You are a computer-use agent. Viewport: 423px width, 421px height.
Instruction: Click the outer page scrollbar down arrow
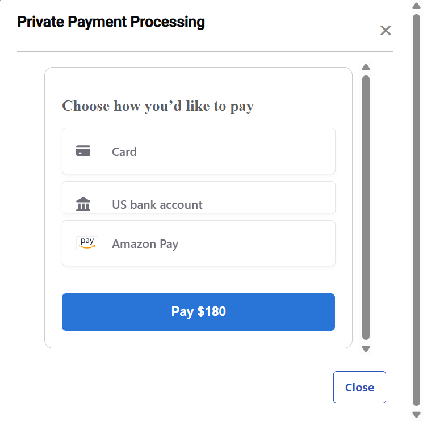pos(417,415)
